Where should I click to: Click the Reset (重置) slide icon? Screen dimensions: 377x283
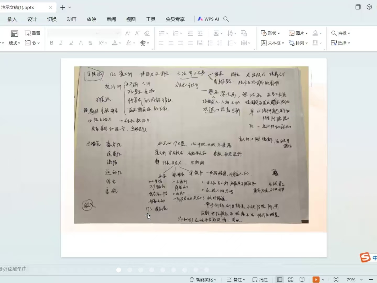tap(32, 33)
